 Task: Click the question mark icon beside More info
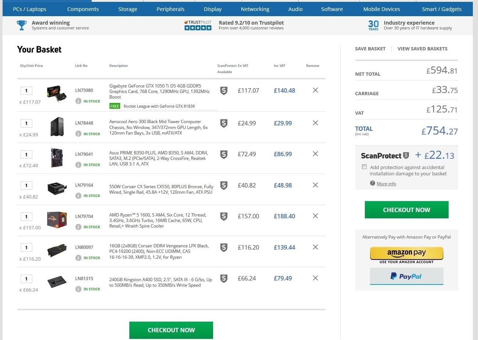[373, 183]
